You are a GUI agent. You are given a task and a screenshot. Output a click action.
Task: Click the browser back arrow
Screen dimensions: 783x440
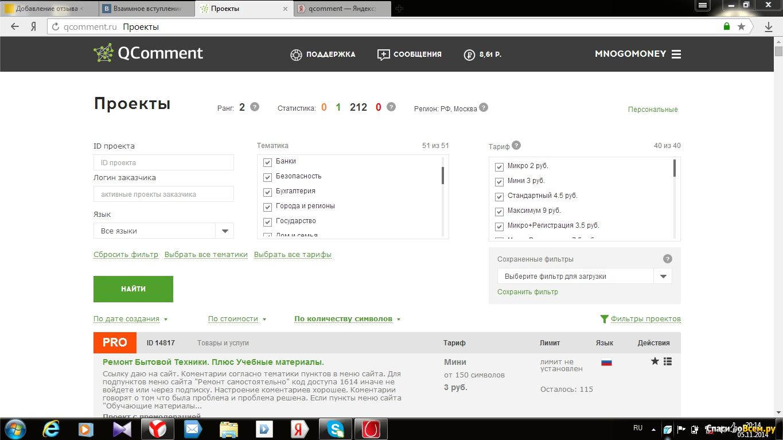15,26
